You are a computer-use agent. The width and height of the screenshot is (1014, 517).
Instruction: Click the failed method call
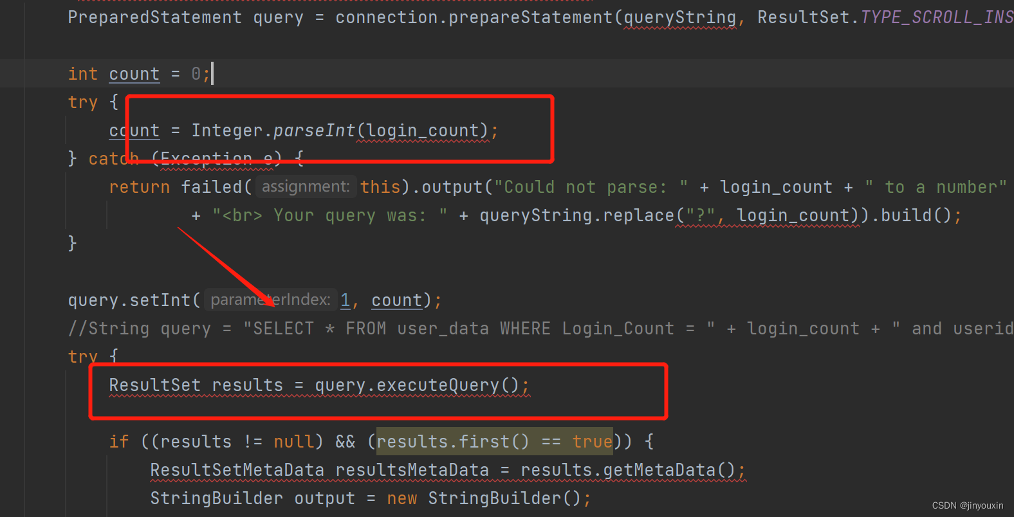point(212,187)
